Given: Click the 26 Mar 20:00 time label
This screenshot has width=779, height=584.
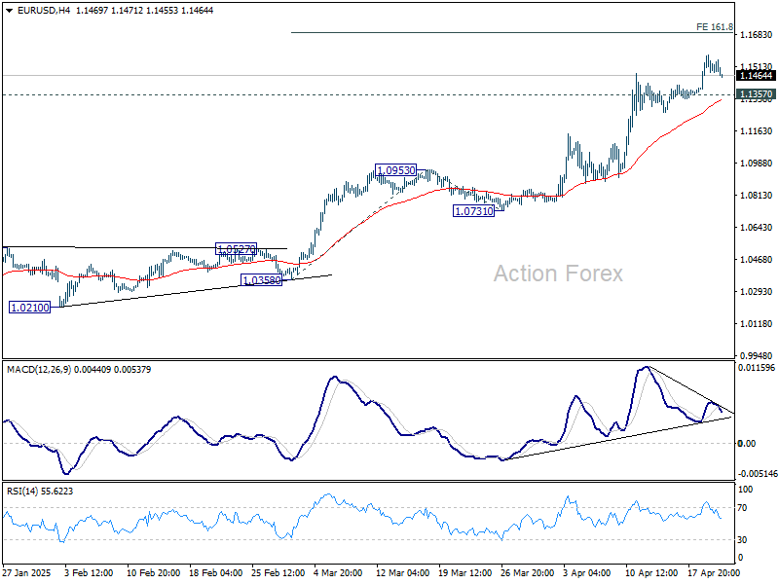Looking at the screenshot, I should coord(528,572).
